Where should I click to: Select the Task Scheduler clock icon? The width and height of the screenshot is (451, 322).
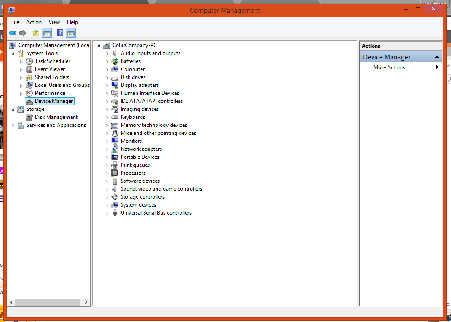[x=29, y=61]
